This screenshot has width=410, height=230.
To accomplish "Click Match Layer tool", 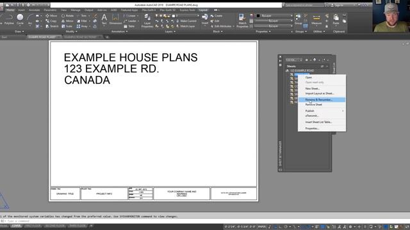I will (x=186, y=26).
